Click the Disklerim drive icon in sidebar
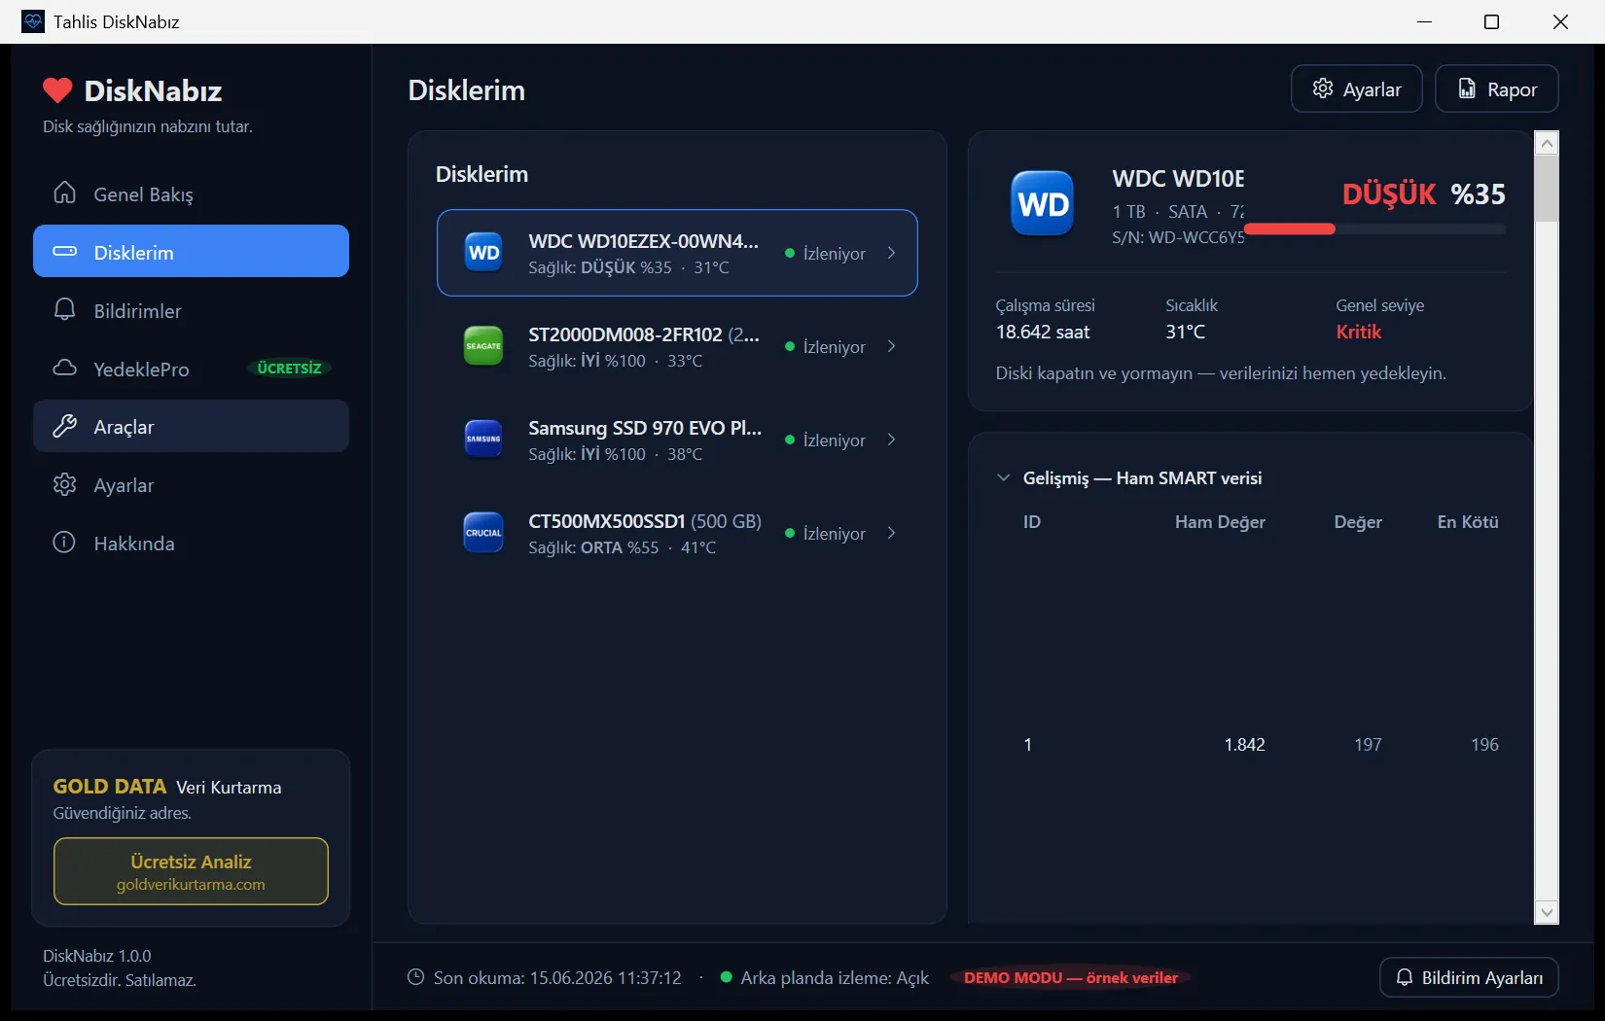 (64, 252)
